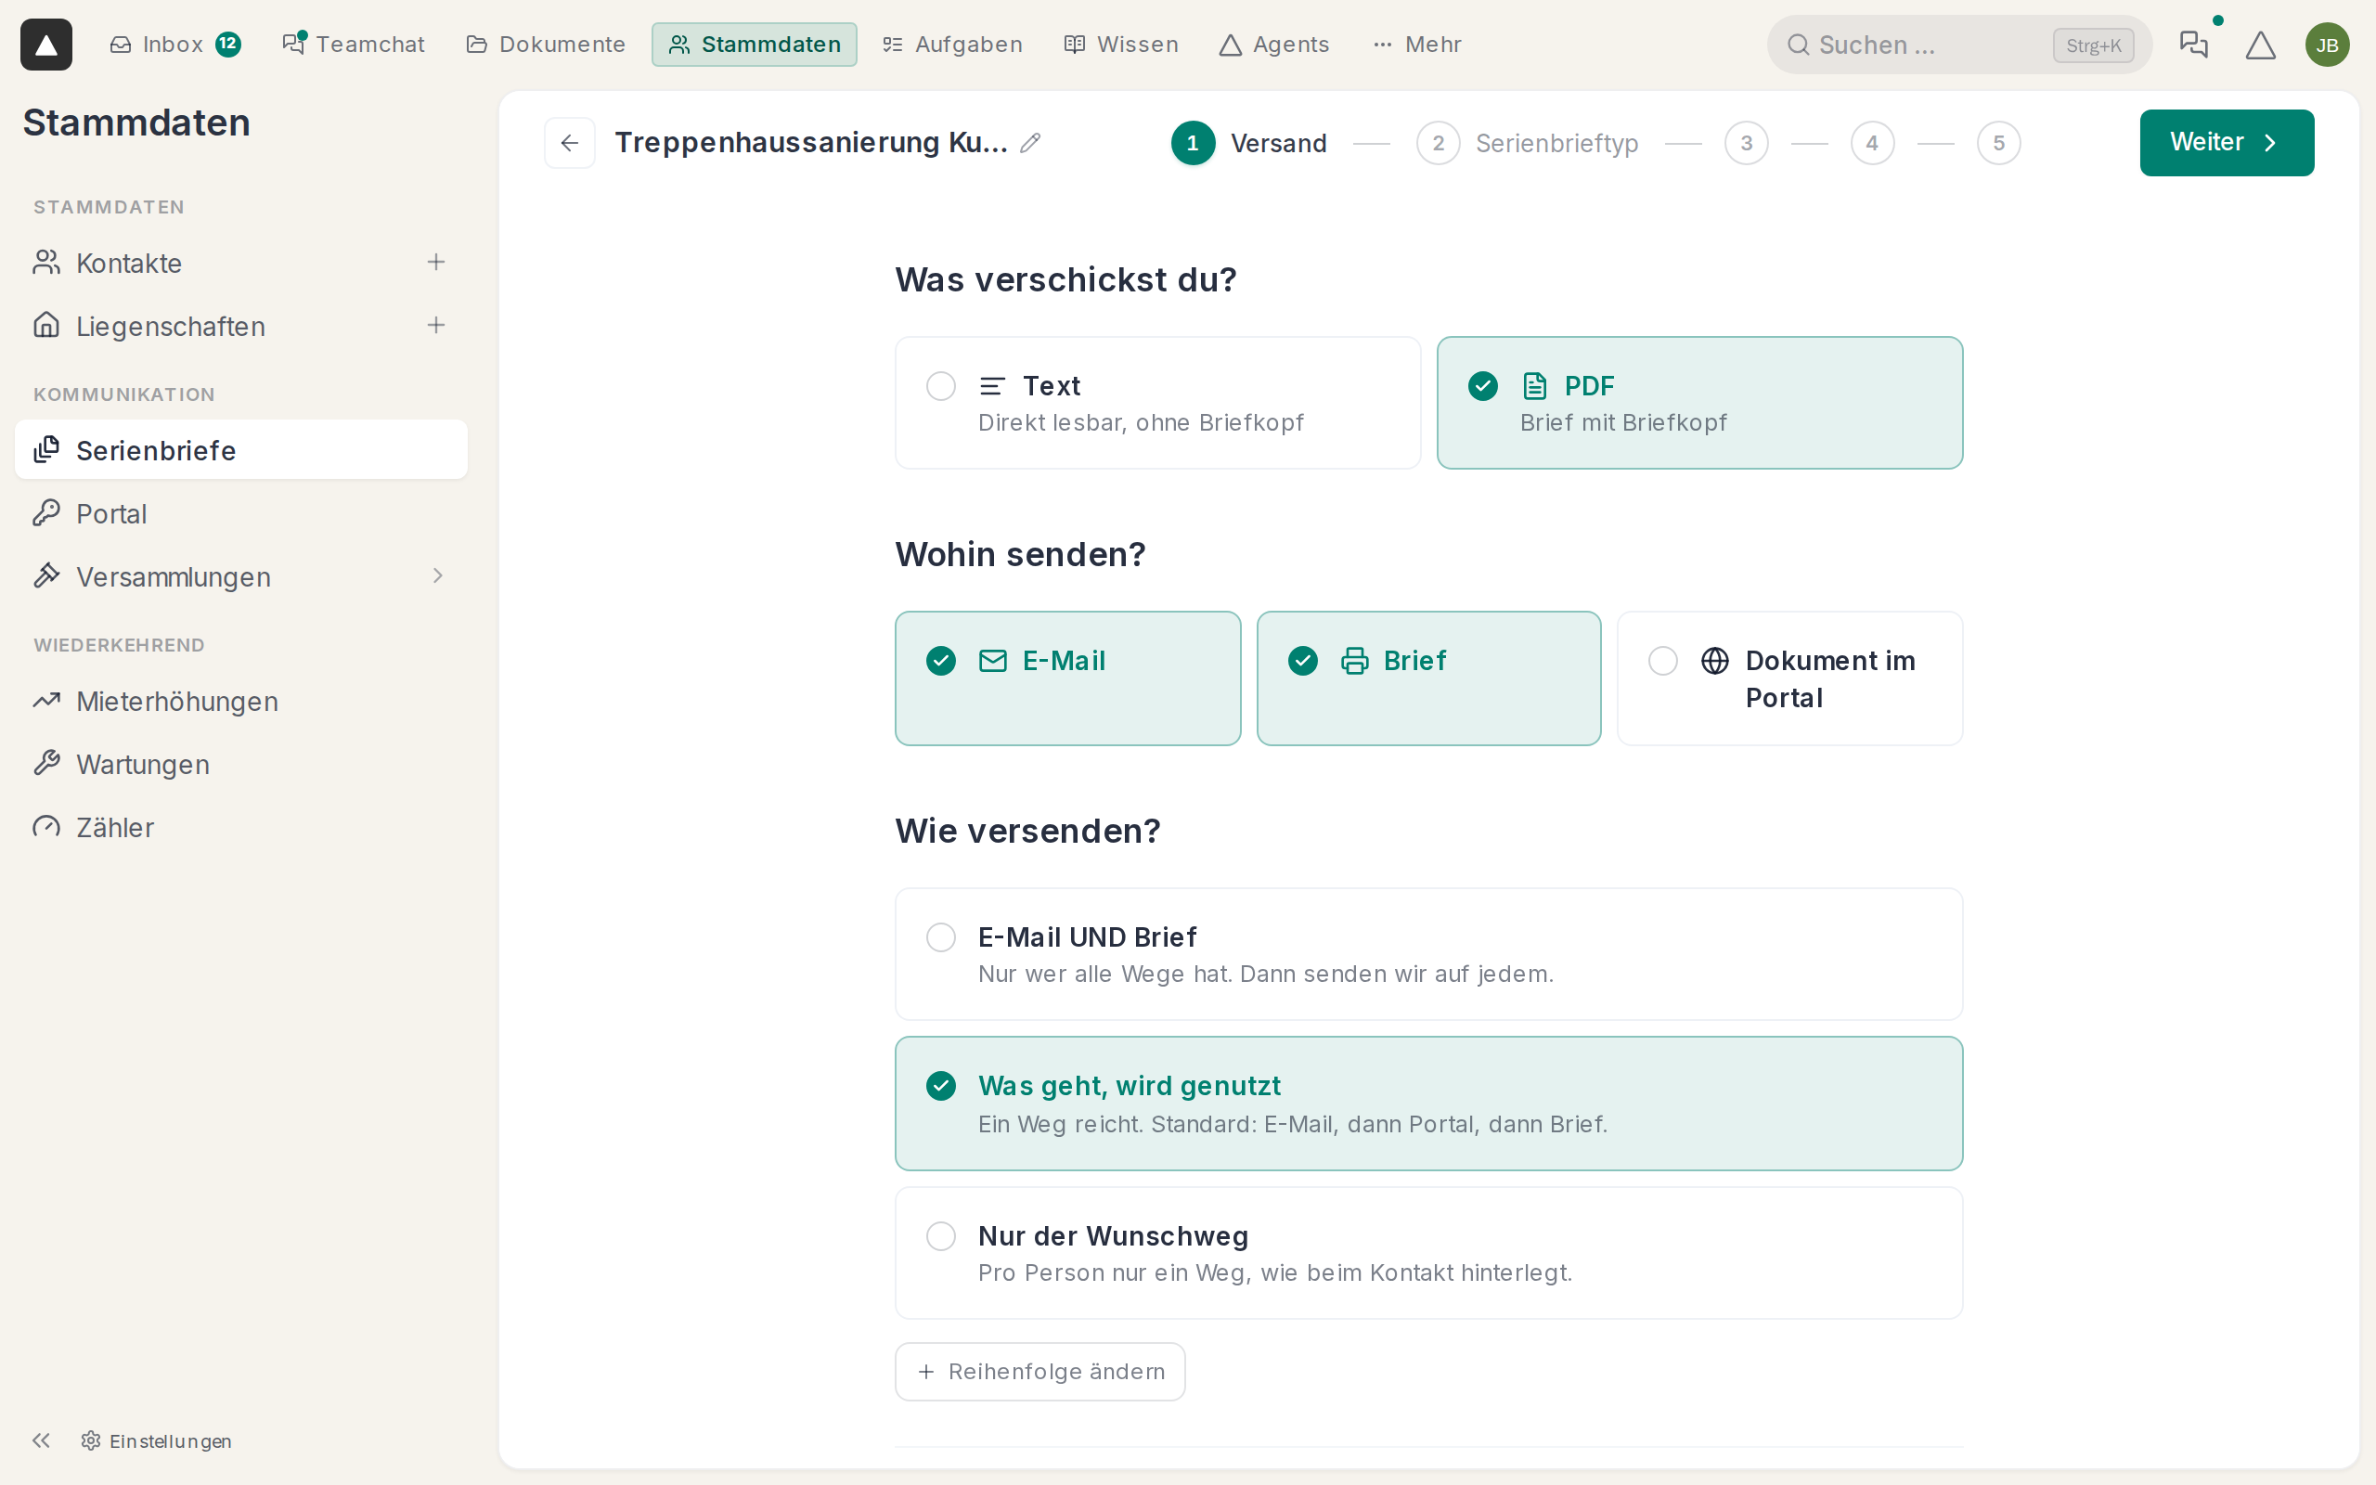Go back with the left arrow button
The width and height of the screenshot is (2376, 1485).
coord(570,142)
